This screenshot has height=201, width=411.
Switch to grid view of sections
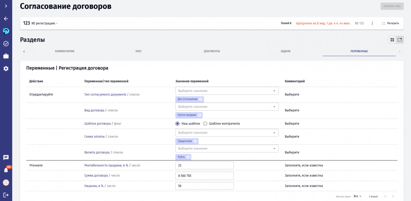(392, 40)
